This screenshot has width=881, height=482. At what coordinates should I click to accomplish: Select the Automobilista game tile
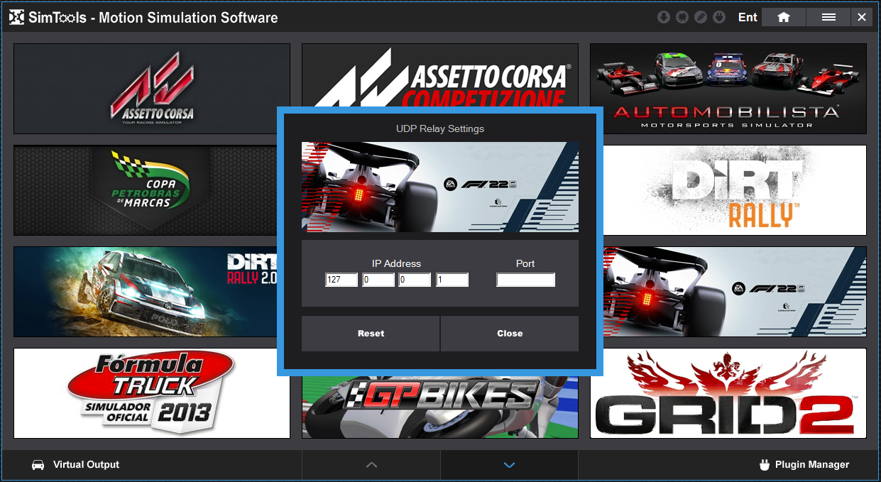click(728, 89)
